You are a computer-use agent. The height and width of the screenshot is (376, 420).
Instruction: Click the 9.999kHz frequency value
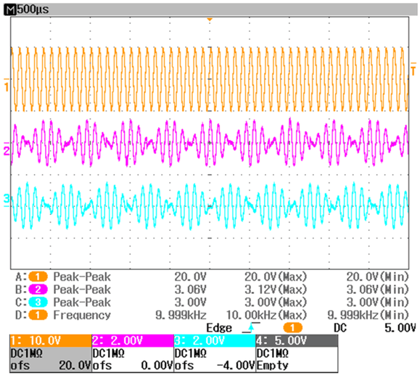pyautogui.click(x=181, y=315)
